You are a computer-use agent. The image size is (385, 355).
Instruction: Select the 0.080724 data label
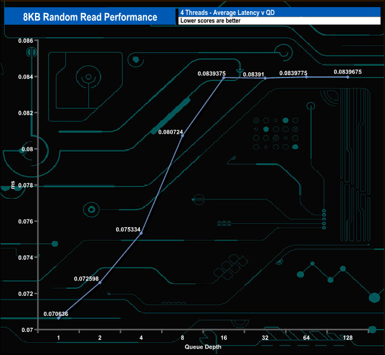click(x=171, y=132)
